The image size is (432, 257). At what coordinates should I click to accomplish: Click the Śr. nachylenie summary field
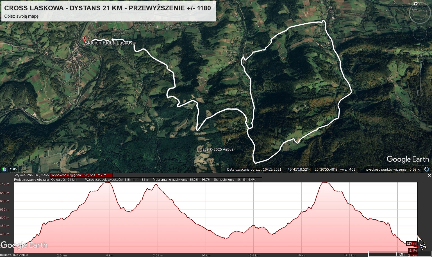pos(237,180)
